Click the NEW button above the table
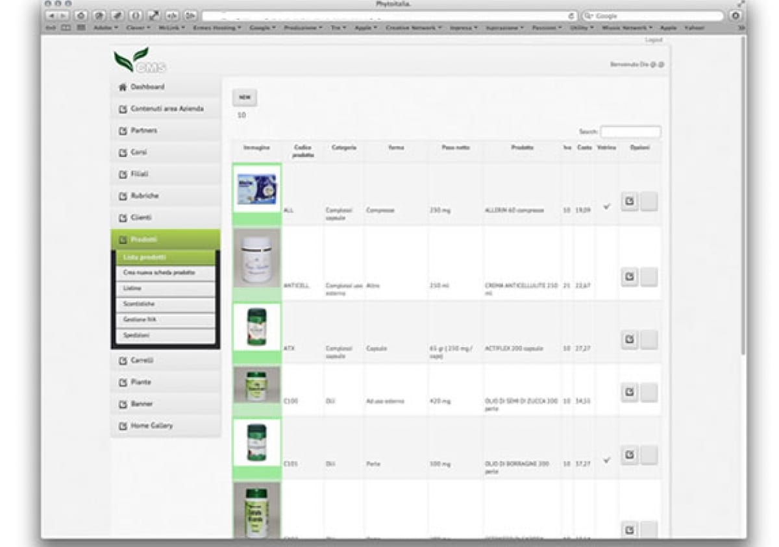Screen dimensions: 779x547 [x=245, y=97]
